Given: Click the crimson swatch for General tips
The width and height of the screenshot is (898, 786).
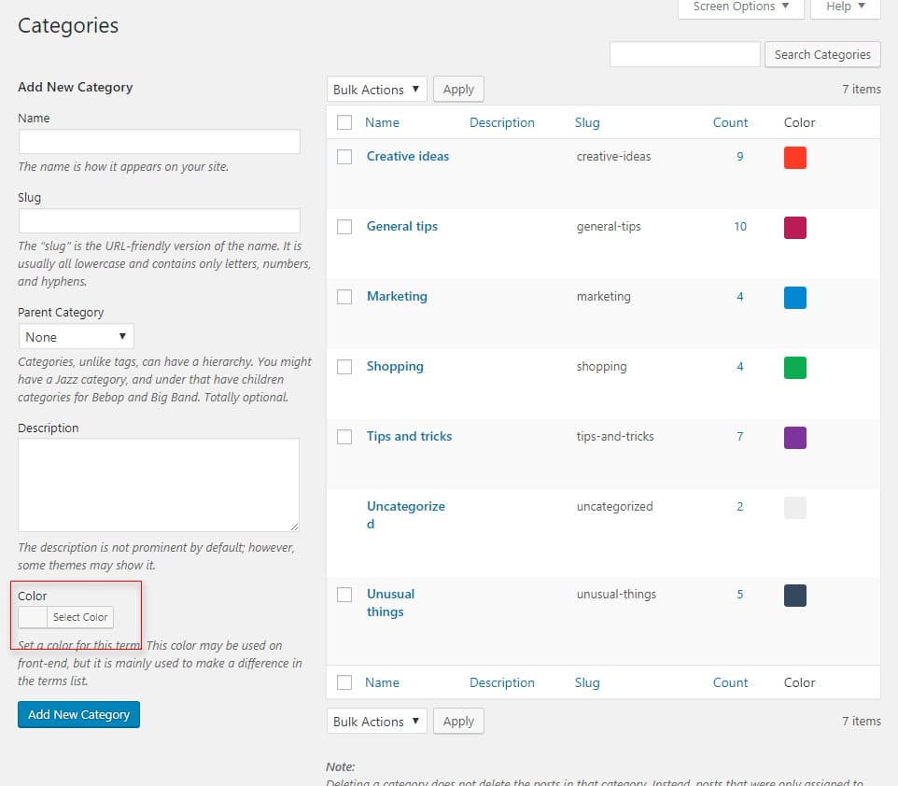Looking at the screenshot, I should 795,228.
